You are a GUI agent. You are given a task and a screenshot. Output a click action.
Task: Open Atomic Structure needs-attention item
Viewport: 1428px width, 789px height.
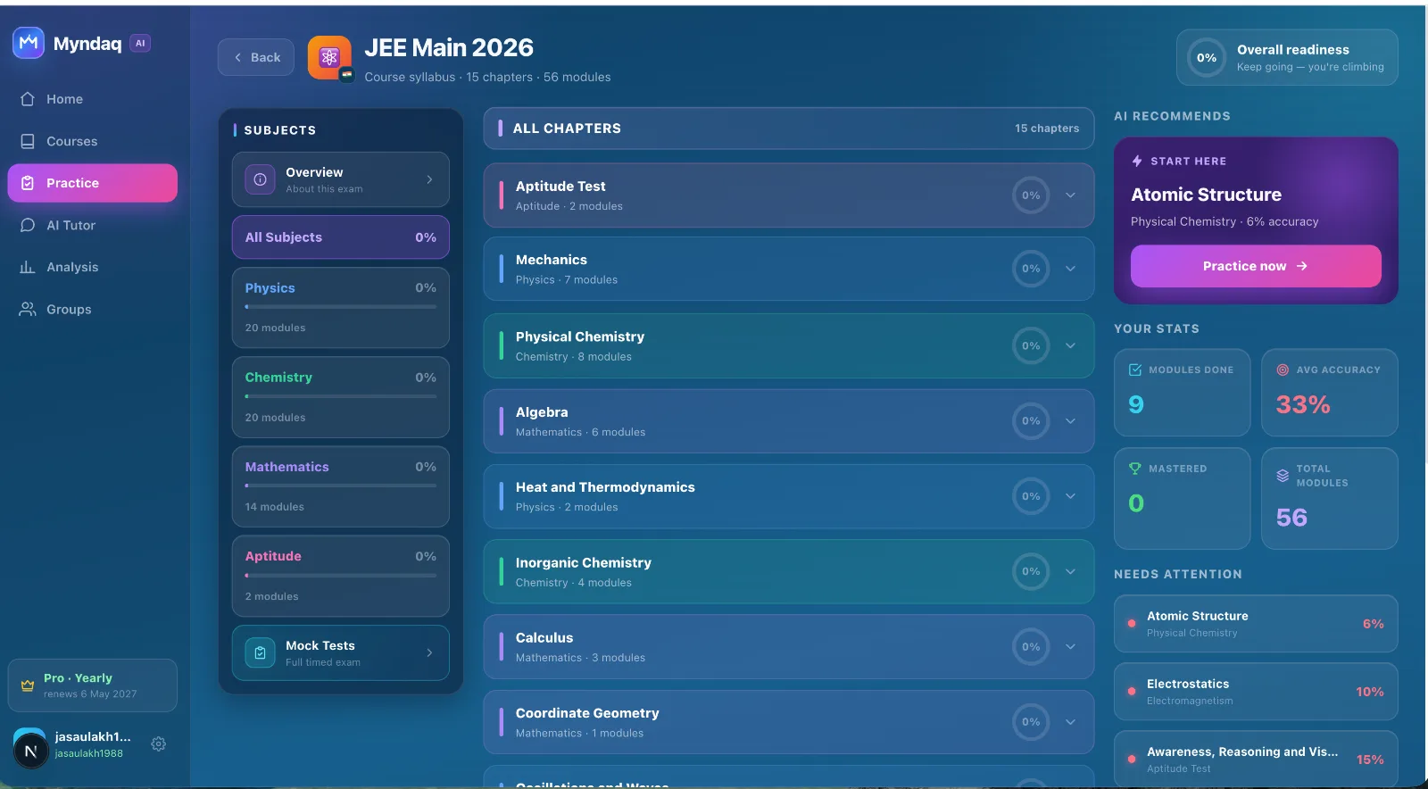click(1256, 624)
